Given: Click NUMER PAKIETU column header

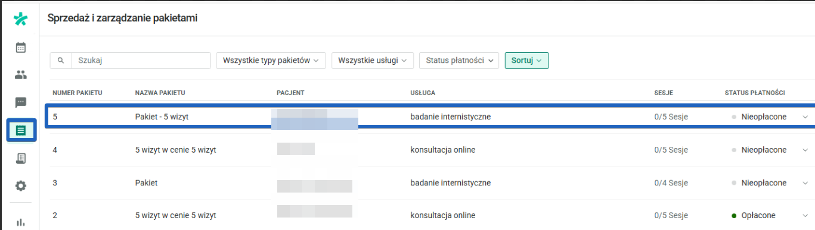Looking at the screenshot, I should click(78, 93).
